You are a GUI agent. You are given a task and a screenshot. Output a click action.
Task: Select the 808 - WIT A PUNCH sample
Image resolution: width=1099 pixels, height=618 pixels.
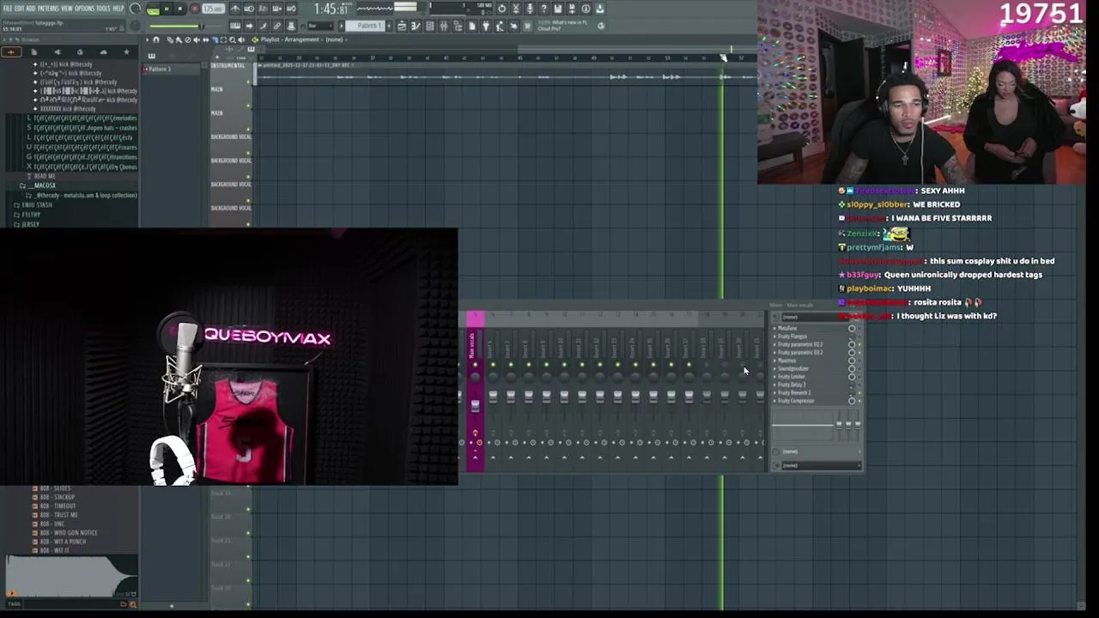point(59,542)
